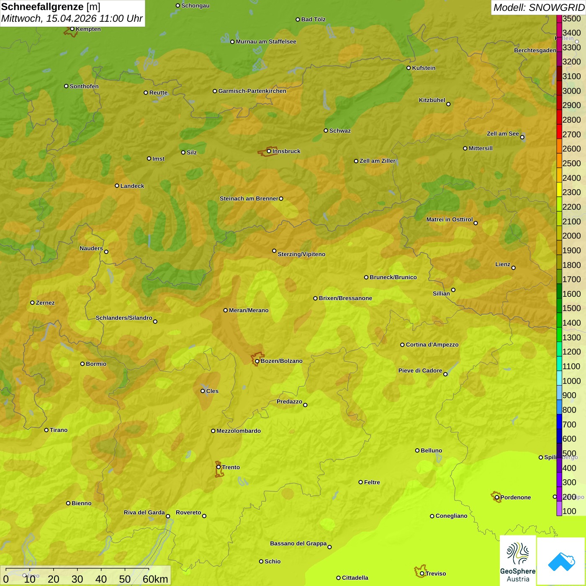Image resolution: width=586 pixels, height=586 pixels.
Task: Click the Landeck location dot
Action: [117, 186]
